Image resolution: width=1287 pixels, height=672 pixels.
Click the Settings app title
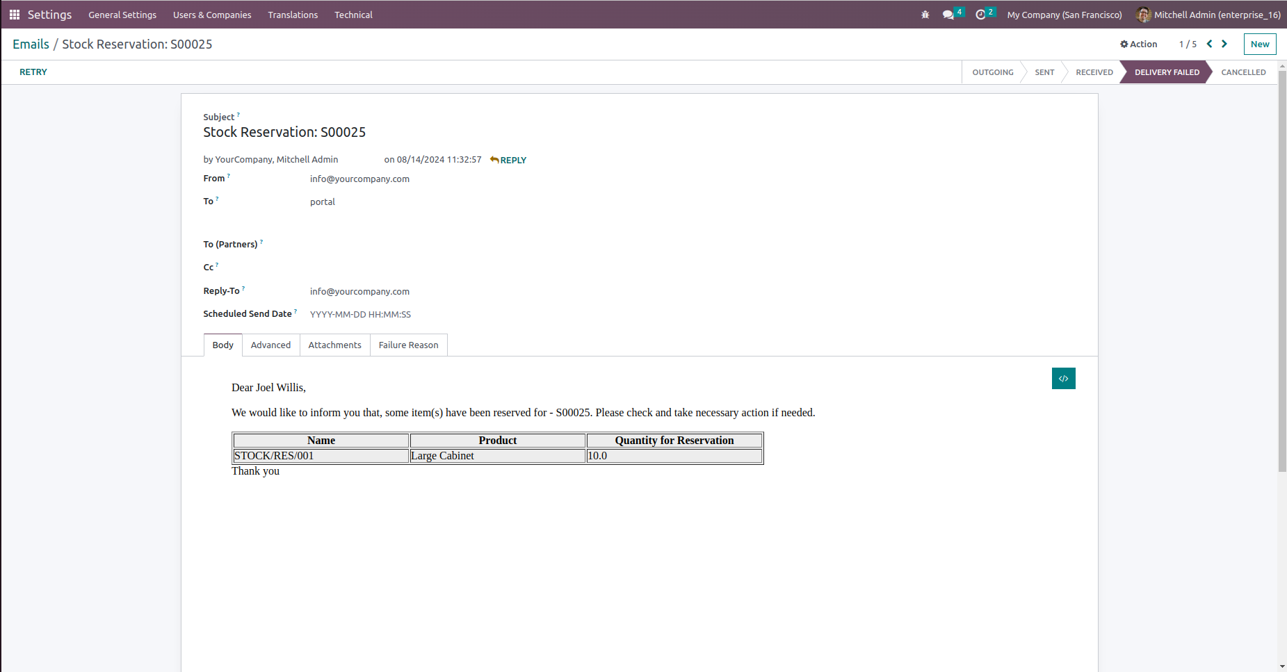pos(49,15)
